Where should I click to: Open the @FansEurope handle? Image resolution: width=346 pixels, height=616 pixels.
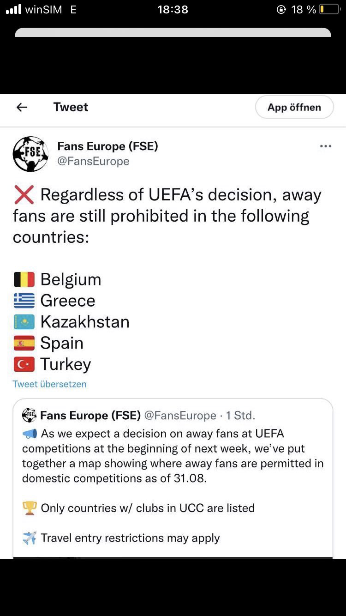point(93,161)
